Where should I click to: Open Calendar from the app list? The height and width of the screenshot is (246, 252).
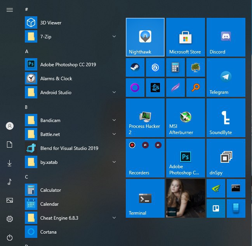pyautogui.click(x=70, y=204)
